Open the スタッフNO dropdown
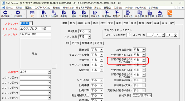 [x=31, y=23]
